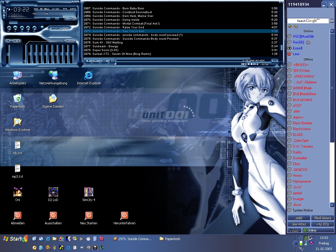Toggle Winamp shuffle mode

[x=55, y=29]
